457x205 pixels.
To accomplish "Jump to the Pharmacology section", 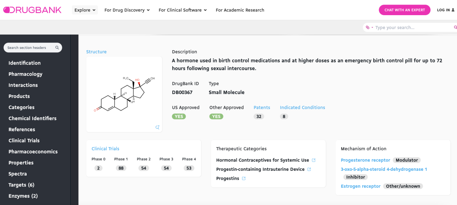I will coord(25,74).
